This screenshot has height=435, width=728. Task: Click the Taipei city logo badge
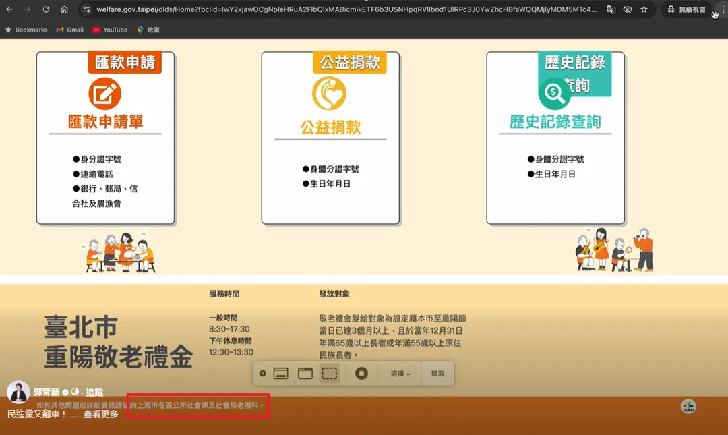click(688, 407)
